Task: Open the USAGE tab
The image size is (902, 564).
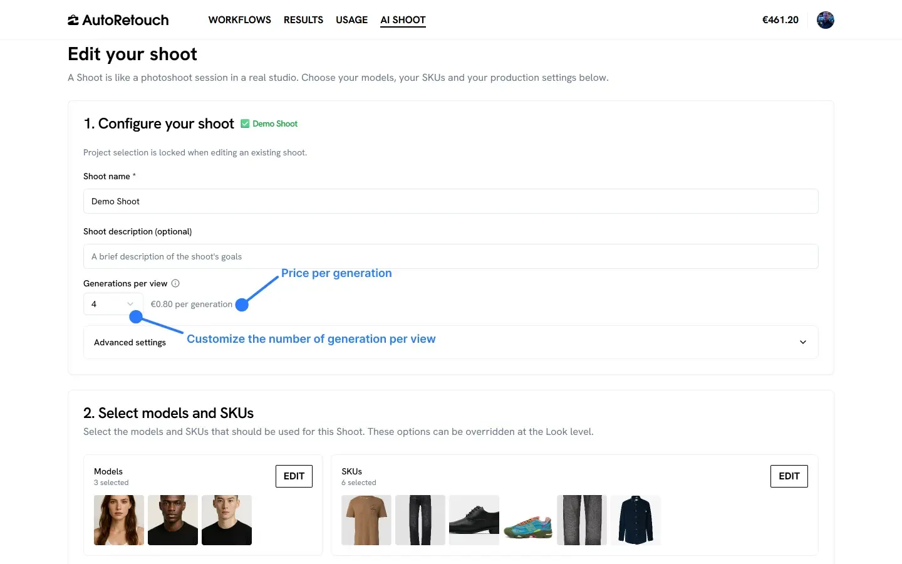Action: [351, 20]
